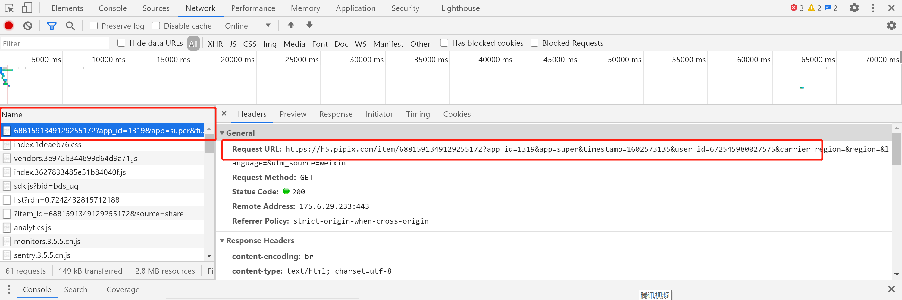Check Blocked Requests filter
Screen dimensions: 902x300
click(534, 43)
